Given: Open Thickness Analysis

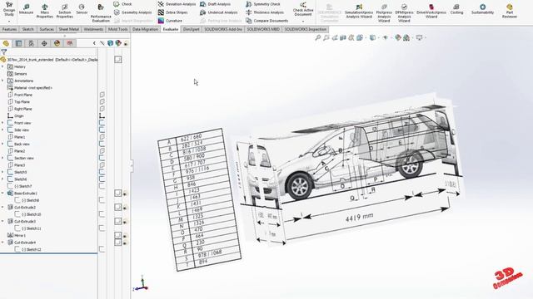Looking at the screenshot, I should tap(265, 12).
